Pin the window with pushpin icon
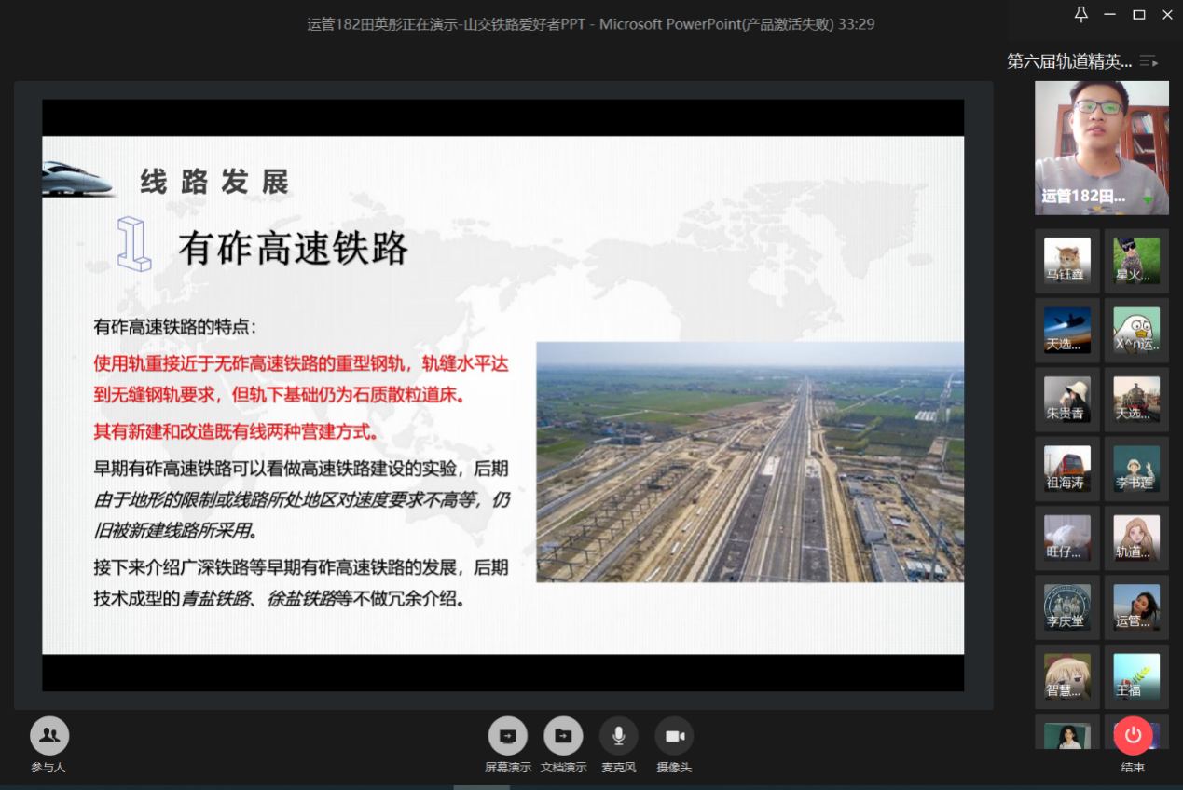1183x790 pixels. [x=1081, y=14]
